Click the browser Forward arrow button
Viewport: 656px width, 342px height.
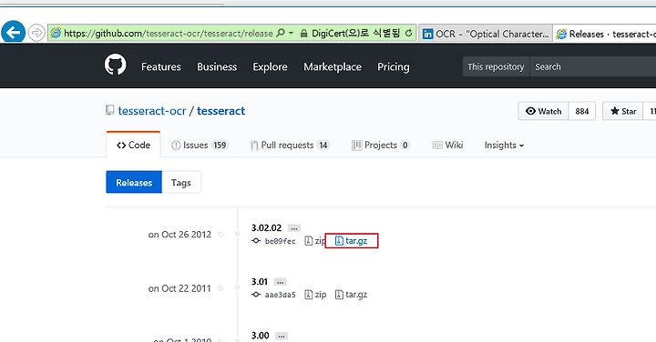click(x=36, y=33)
